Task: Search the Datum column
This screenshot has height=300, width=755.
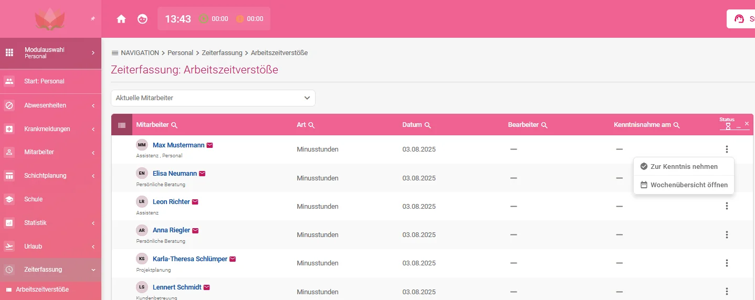Action: point(427,125)
